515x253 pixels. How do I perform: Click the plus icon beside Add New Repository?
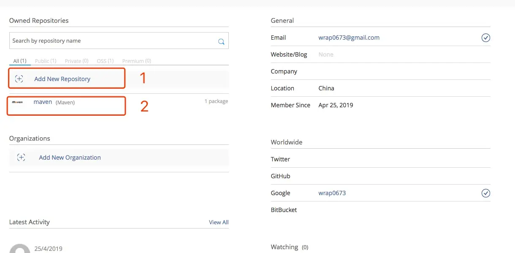point(19,79)
